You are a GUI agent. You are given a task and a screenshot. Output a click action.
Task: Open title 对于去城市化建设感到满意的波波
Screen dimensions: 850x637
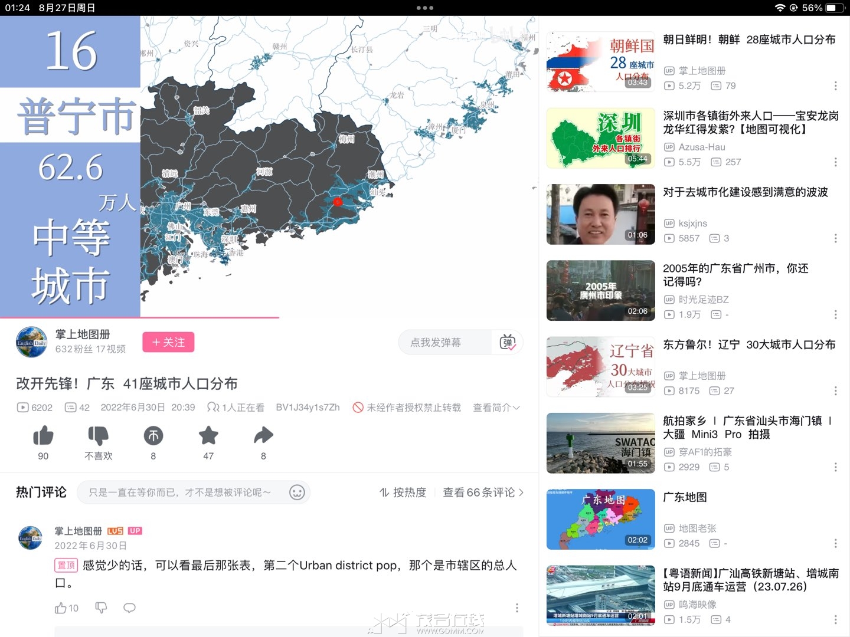point(746,192)
